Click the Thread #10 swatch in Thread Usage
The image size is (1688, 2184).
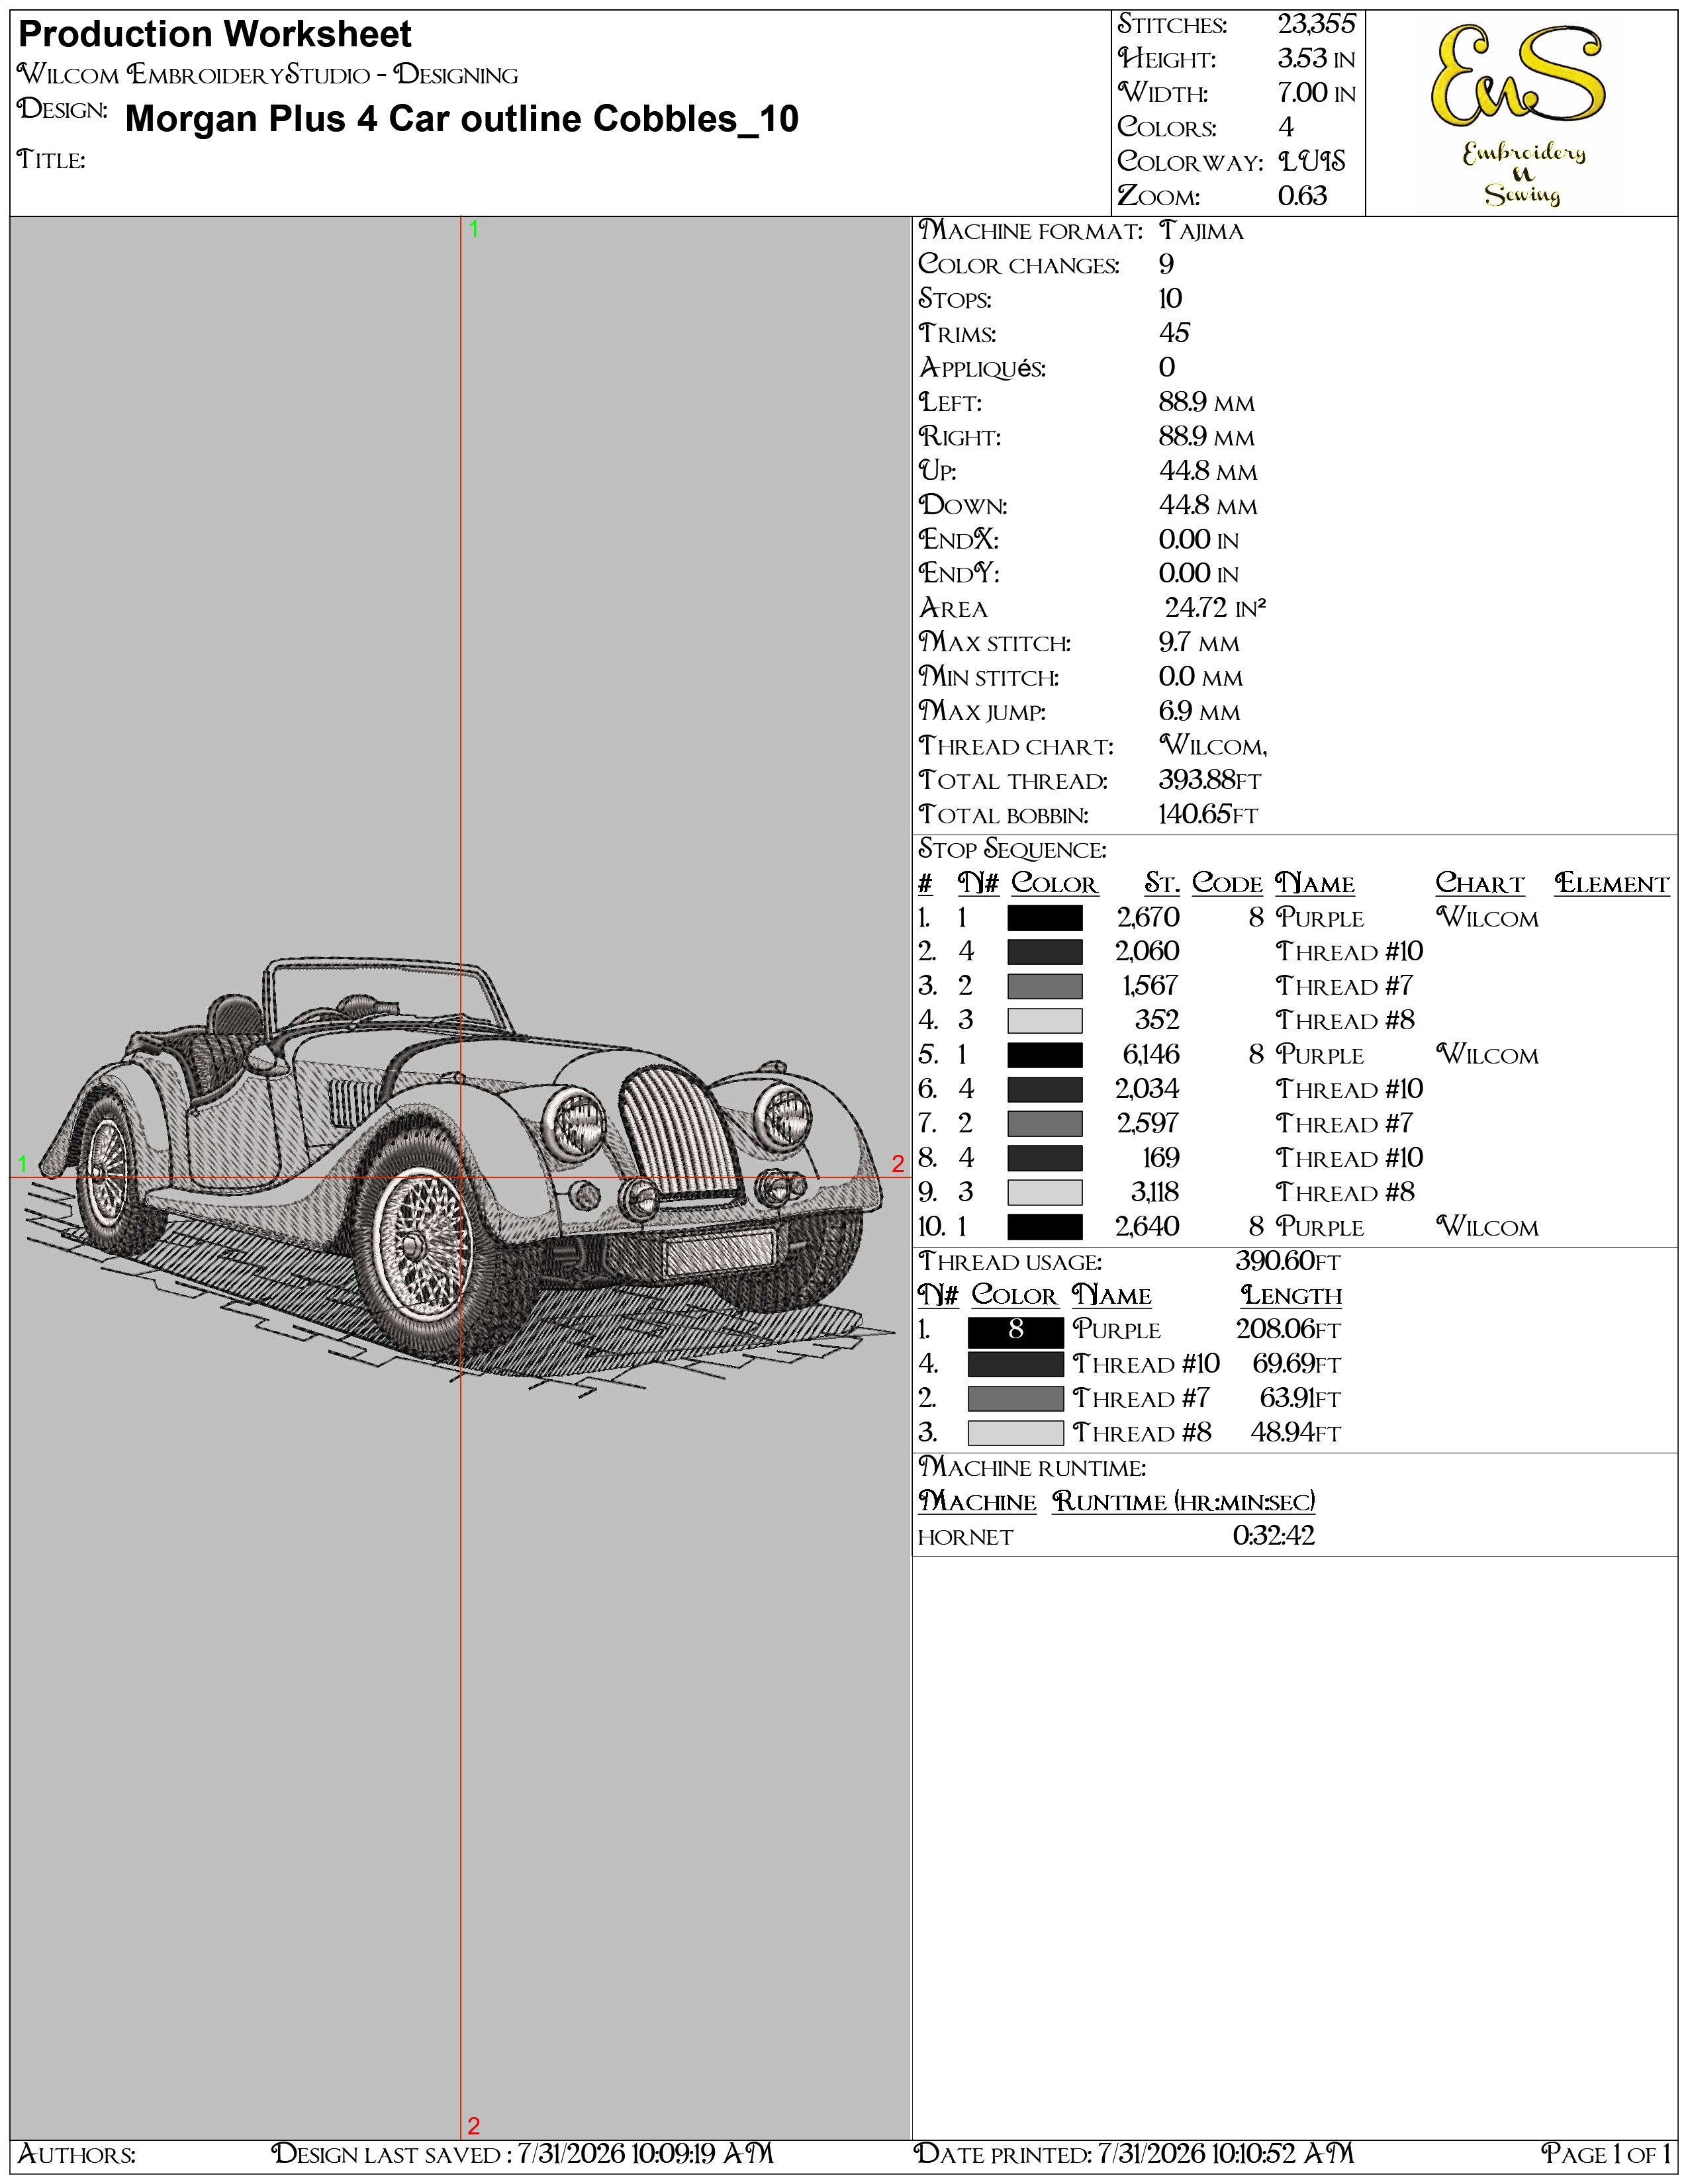coord(1015,1365)
